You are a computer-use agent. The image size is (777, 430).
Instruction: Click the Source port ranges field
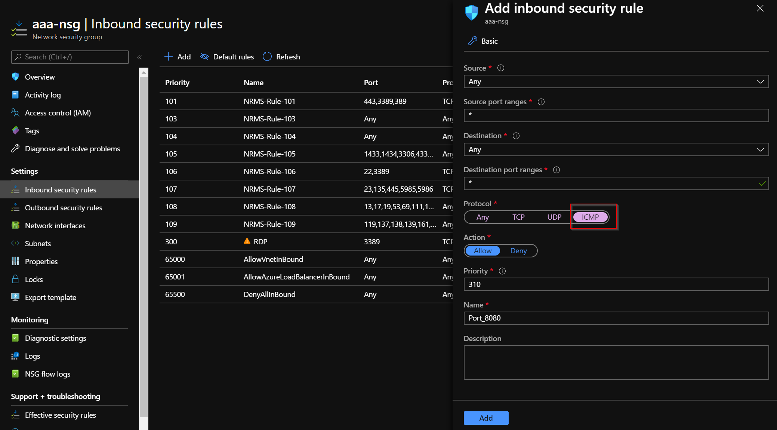pos(616,115)
